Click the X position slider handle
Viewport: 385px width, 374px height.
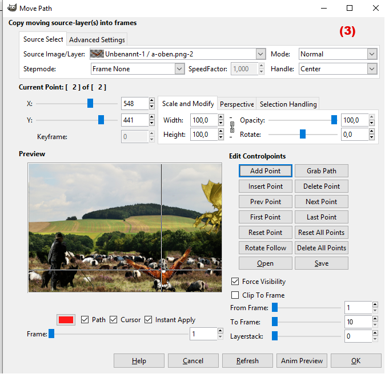click(x=90, y=103)
